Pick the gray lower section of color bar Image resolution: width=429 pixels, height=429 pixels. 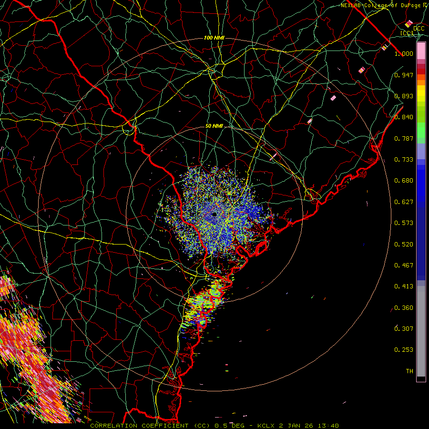pyautogui.click(x=421, y=331)
